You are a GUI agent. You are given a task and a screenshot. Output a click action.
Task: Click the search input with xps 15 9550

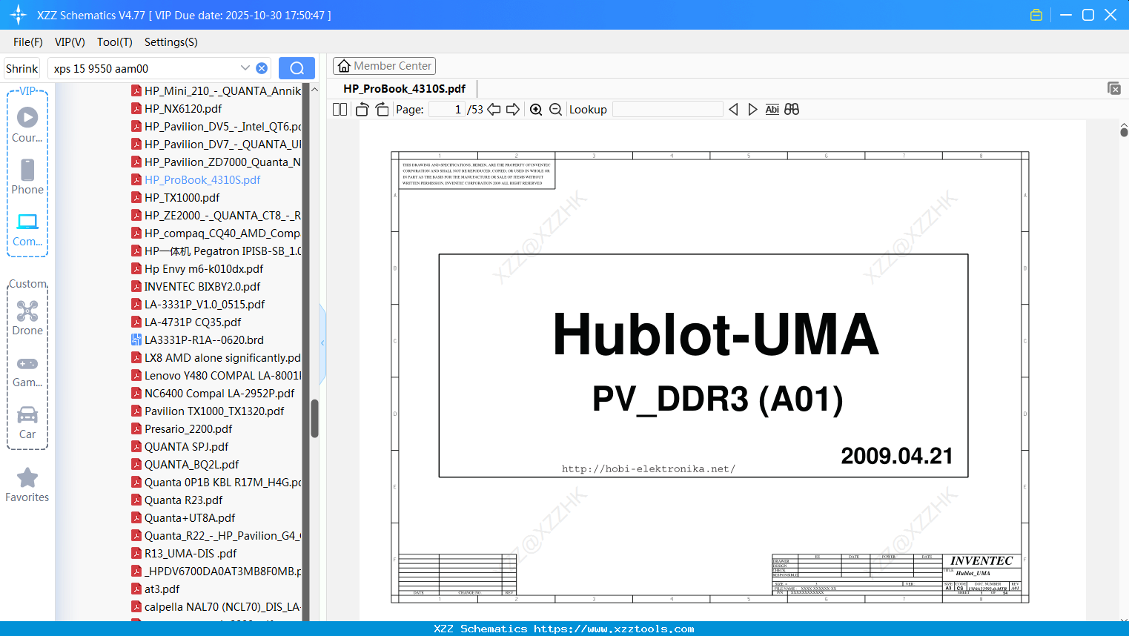click(x=145, y=68)
